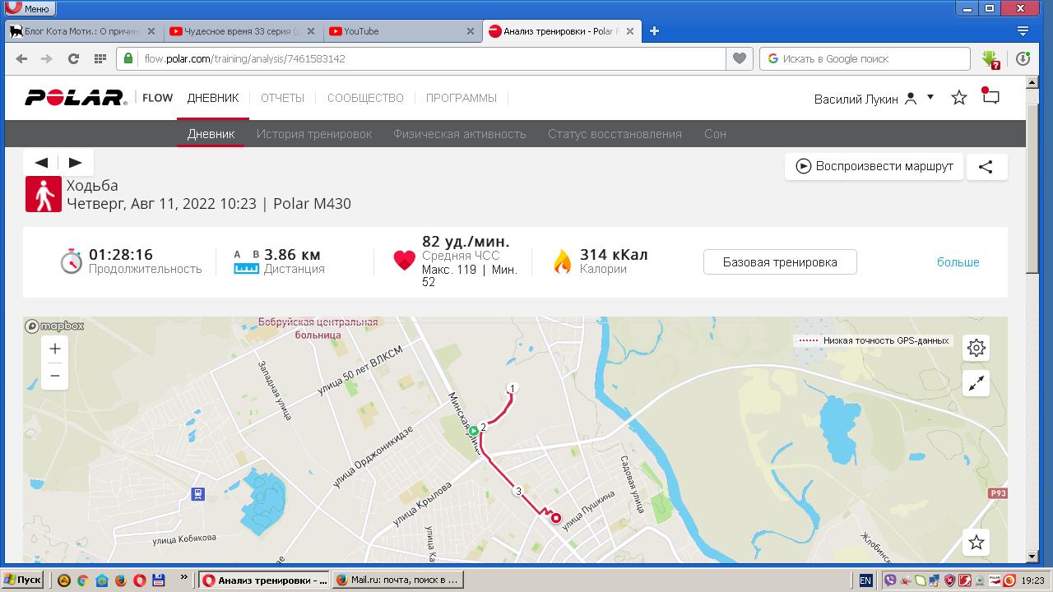Switch to Чудесное время 33 серия tab

242,31
